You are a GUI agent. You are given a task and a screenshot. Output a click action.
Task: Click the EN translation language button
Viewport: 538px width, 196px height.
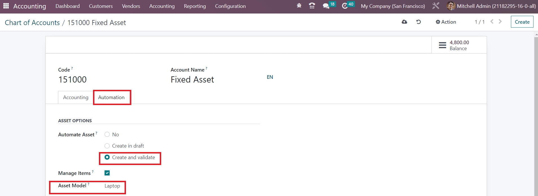click(270, 77)
